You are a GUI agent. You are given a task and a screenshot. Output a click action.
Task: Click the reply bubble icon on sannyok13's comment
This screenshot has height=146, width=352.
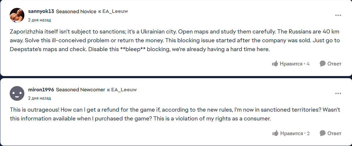pyautogui.click(x=323, y=64)
